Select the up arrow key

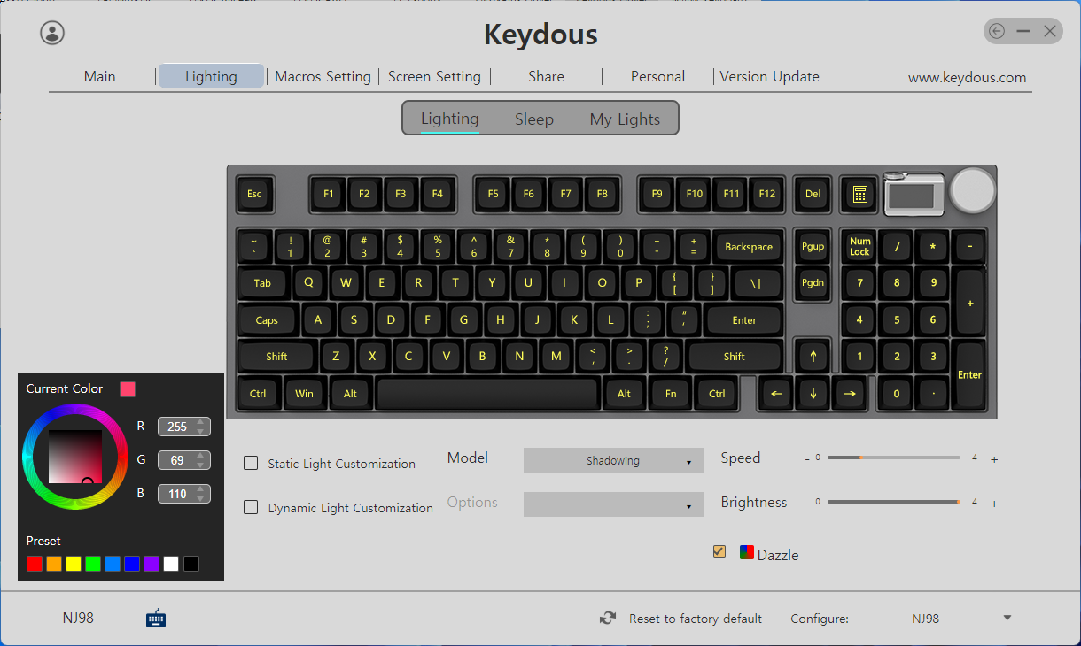pos(813,357)
